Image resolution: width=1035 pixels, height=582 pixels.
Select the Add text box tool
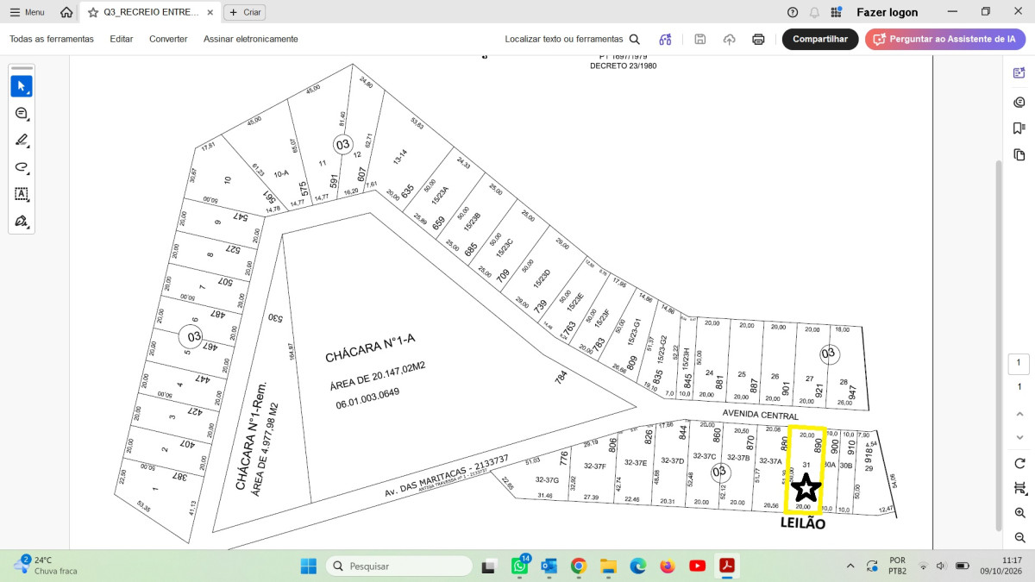coord(22,194)
